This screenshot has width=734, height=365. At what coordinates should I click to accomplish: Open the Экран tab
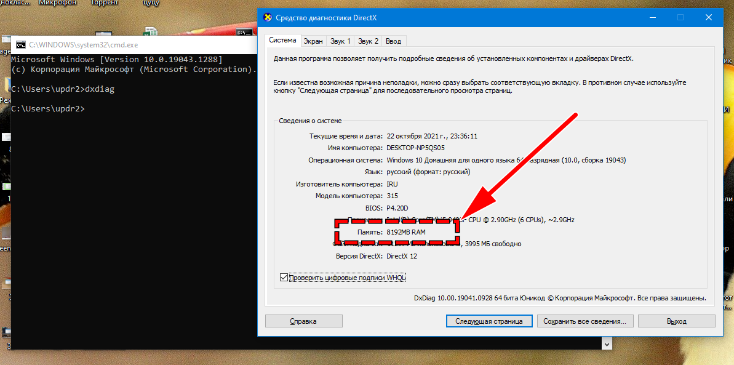[313, 41]
